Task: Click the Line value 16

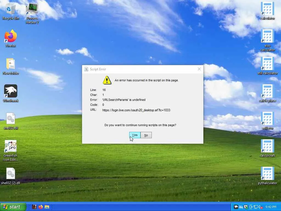Action: pyautogui.click(x=104, y=90)
